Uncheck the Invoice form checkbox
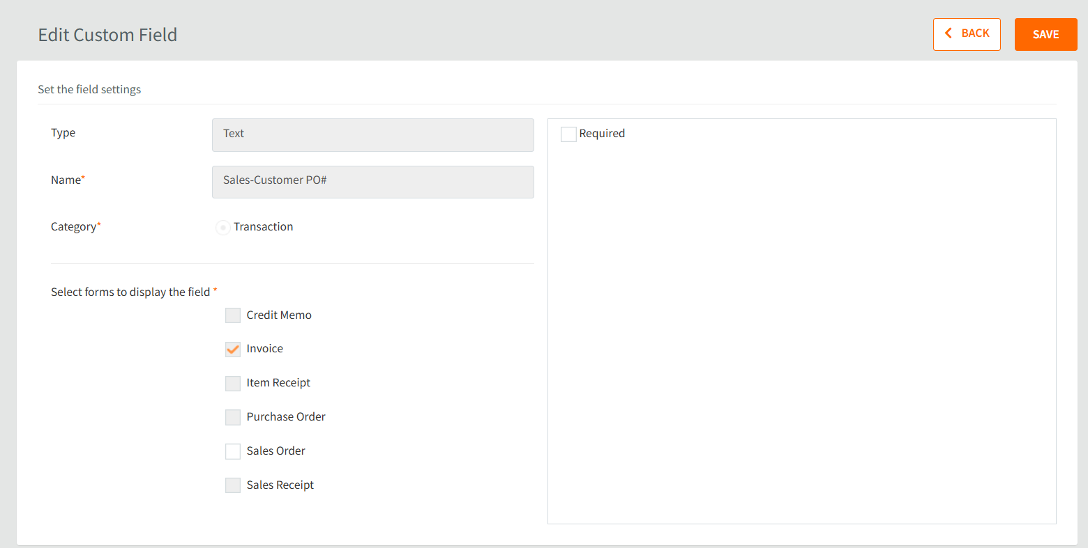The height and width of the screenshot is (548, 1088). tap(233, 350)
